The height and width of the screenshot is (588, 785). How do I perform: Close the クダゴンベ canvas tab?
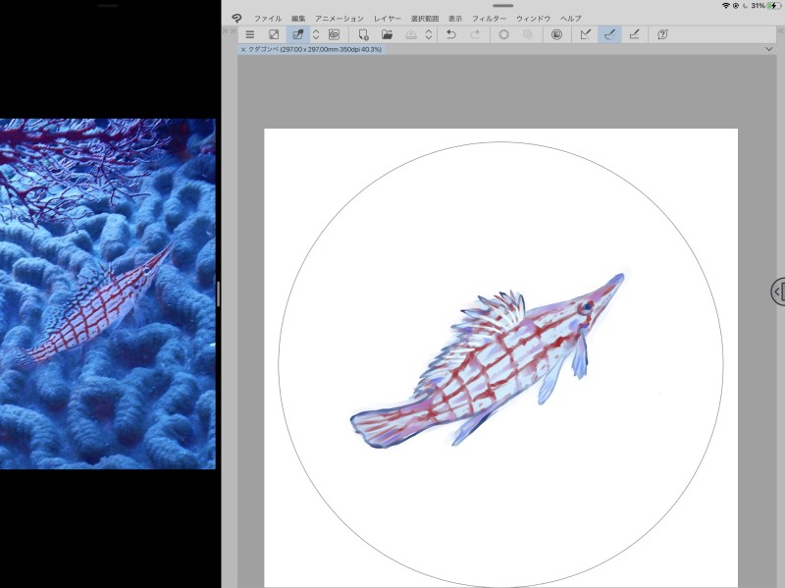243,49
